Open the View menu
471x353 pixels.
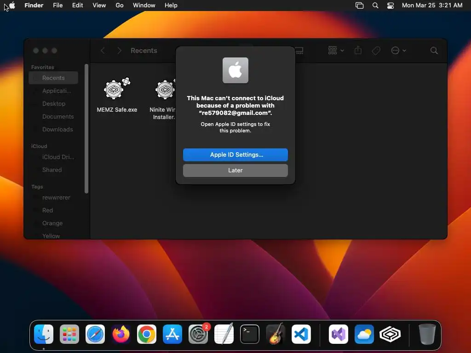point(99,5)
